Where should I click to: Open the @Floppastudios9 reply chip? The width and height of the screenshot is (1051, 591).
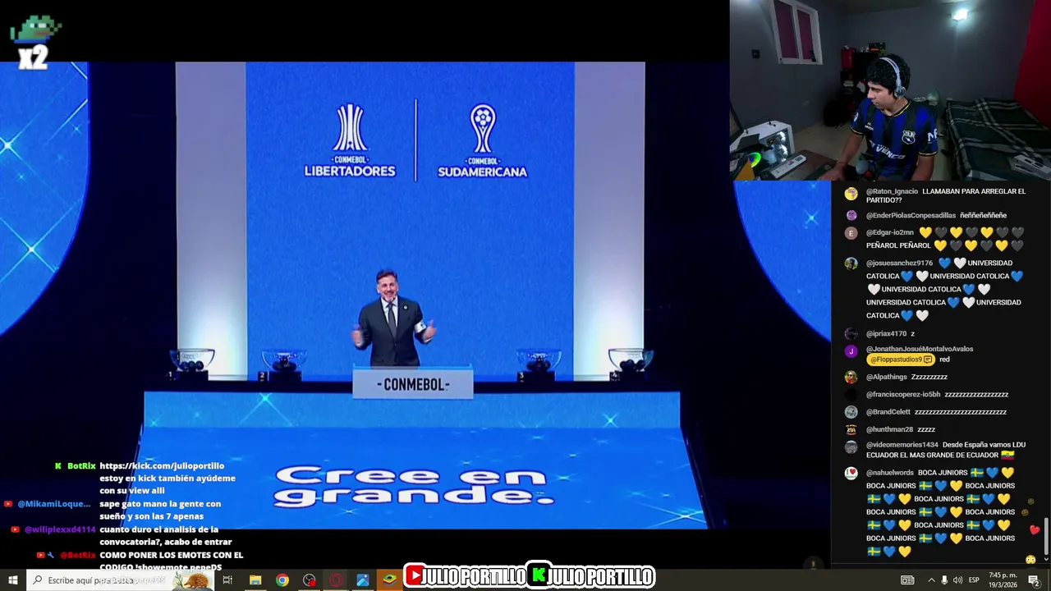901,360
